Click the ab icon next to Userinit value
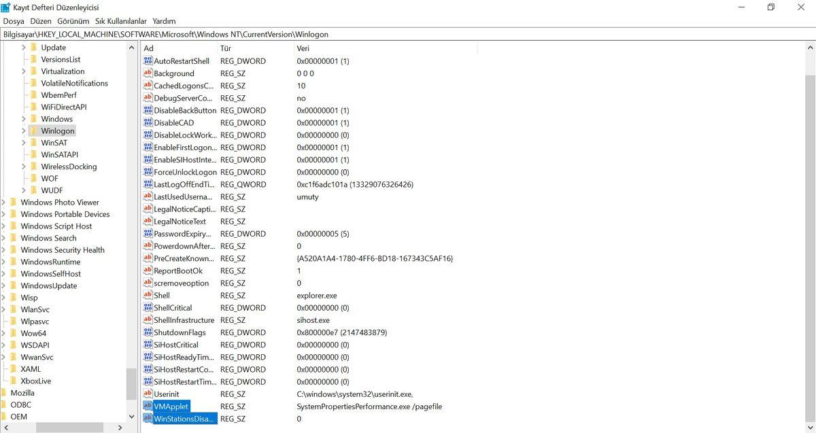 [148, 394]
